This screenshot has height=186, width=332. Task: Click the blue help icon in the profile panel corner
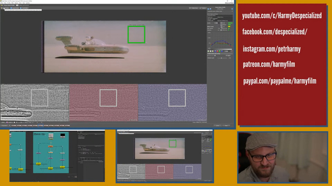coord(232,9)
